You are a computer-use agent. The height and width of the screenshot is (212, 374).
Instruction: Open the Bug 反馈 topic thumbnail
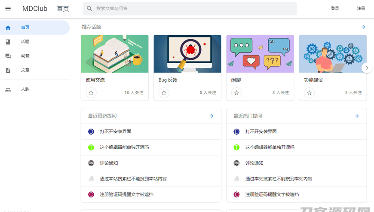(x=187, y=54)
